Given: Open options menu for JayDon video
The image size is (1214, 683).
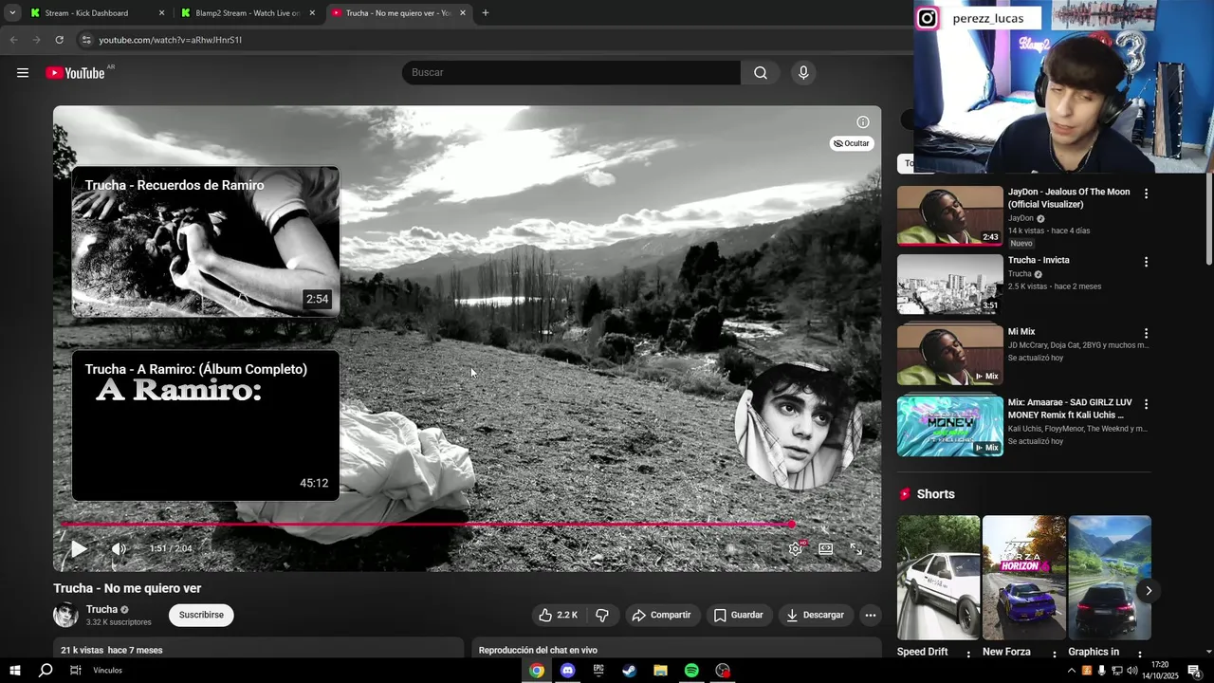Looking at the screenshot, I should 1146,194.
